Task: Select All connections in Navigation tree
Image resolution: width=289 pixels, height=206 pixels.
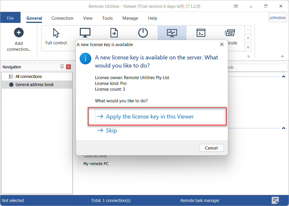Action: (x=28, y=76)
